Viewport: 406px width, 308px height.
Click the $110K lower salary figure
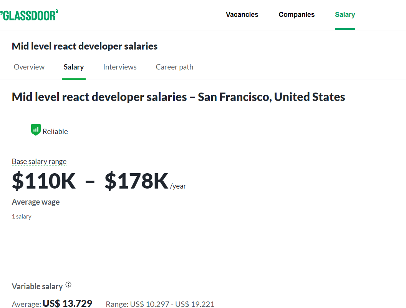pyautogui.click(x=44, y=181)
